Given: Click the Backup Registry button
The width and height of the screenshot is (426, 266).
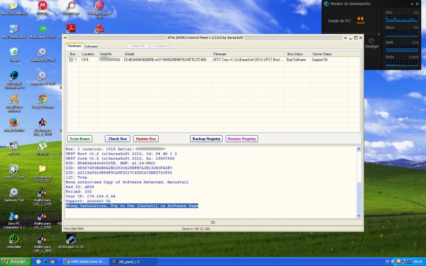Looking at the screenshot, I should [x=206, y=139].
